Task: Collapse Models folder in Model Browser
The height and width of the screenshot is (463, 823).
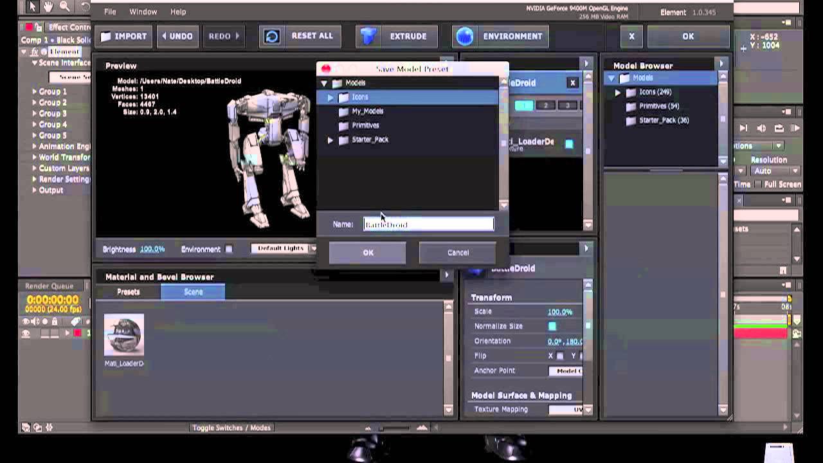Action: coord(611,78)
